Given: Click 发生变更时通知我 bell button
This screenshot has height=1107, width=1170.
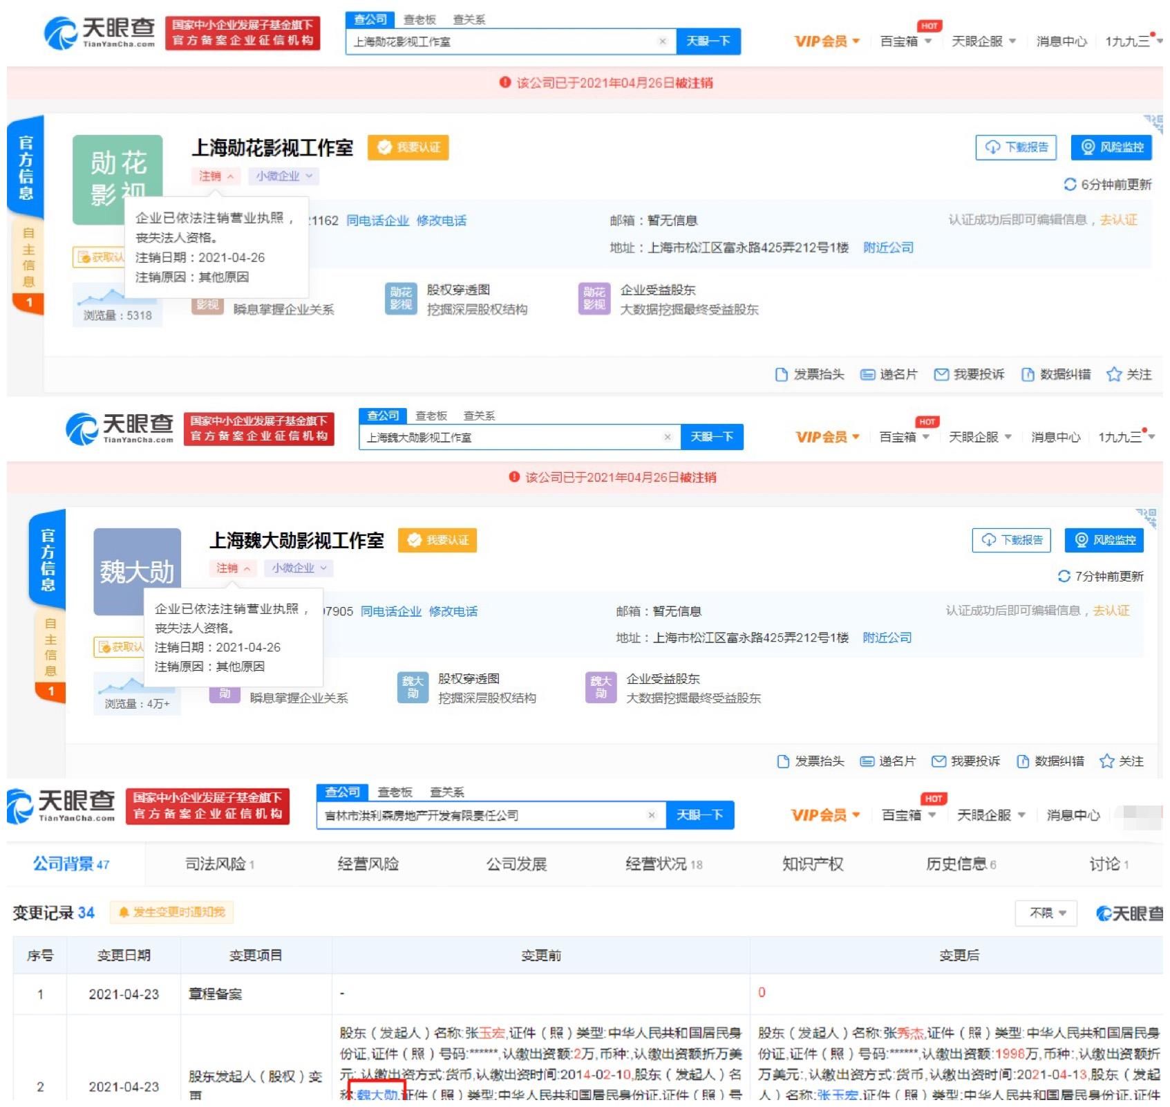Looking at the screenshot, I should coord(171,913).
